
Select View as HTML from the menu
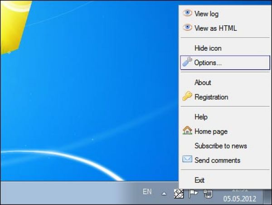click(x=225, y=28)
